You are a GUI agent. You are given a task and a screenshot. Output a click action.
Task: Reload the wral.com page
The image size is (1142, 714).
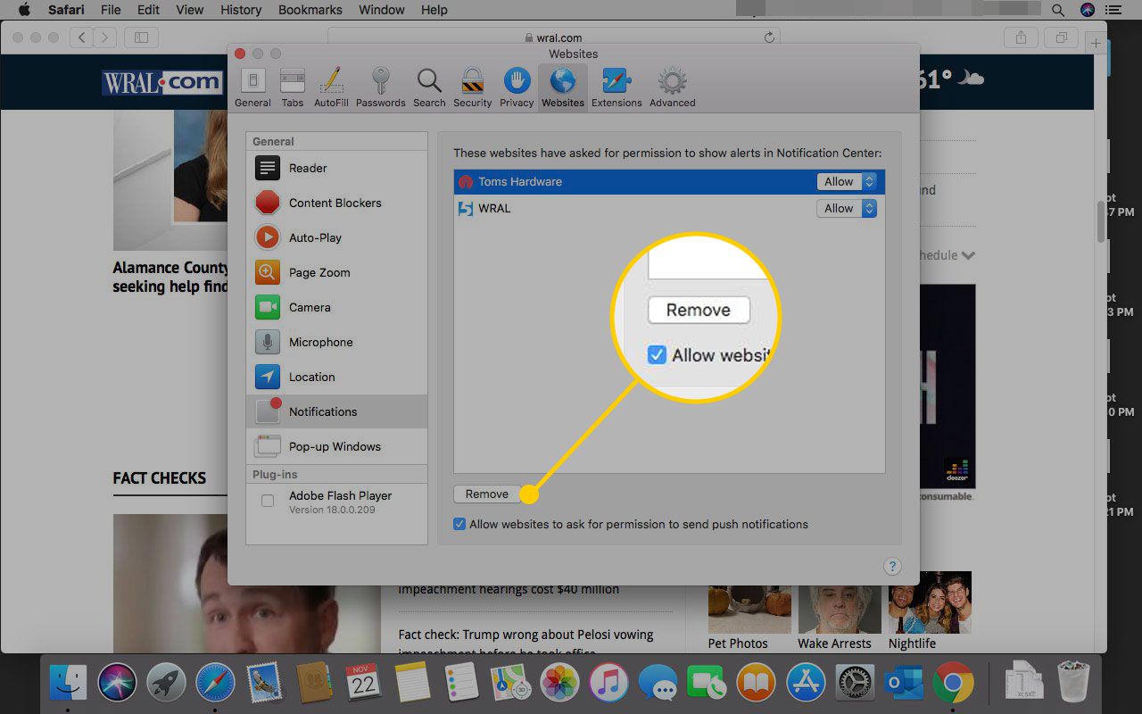(x=769, y=37)
